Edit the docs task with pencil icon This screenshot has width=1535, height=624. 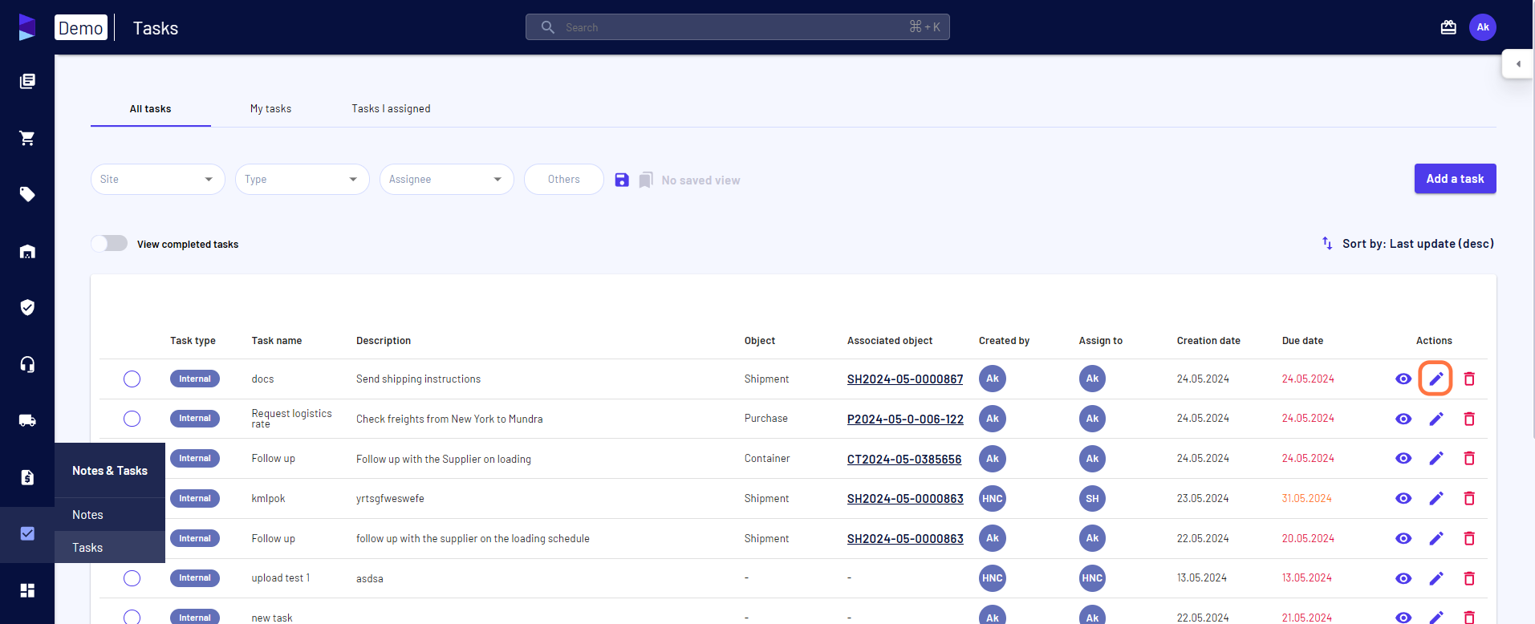tap(1436, 379)
